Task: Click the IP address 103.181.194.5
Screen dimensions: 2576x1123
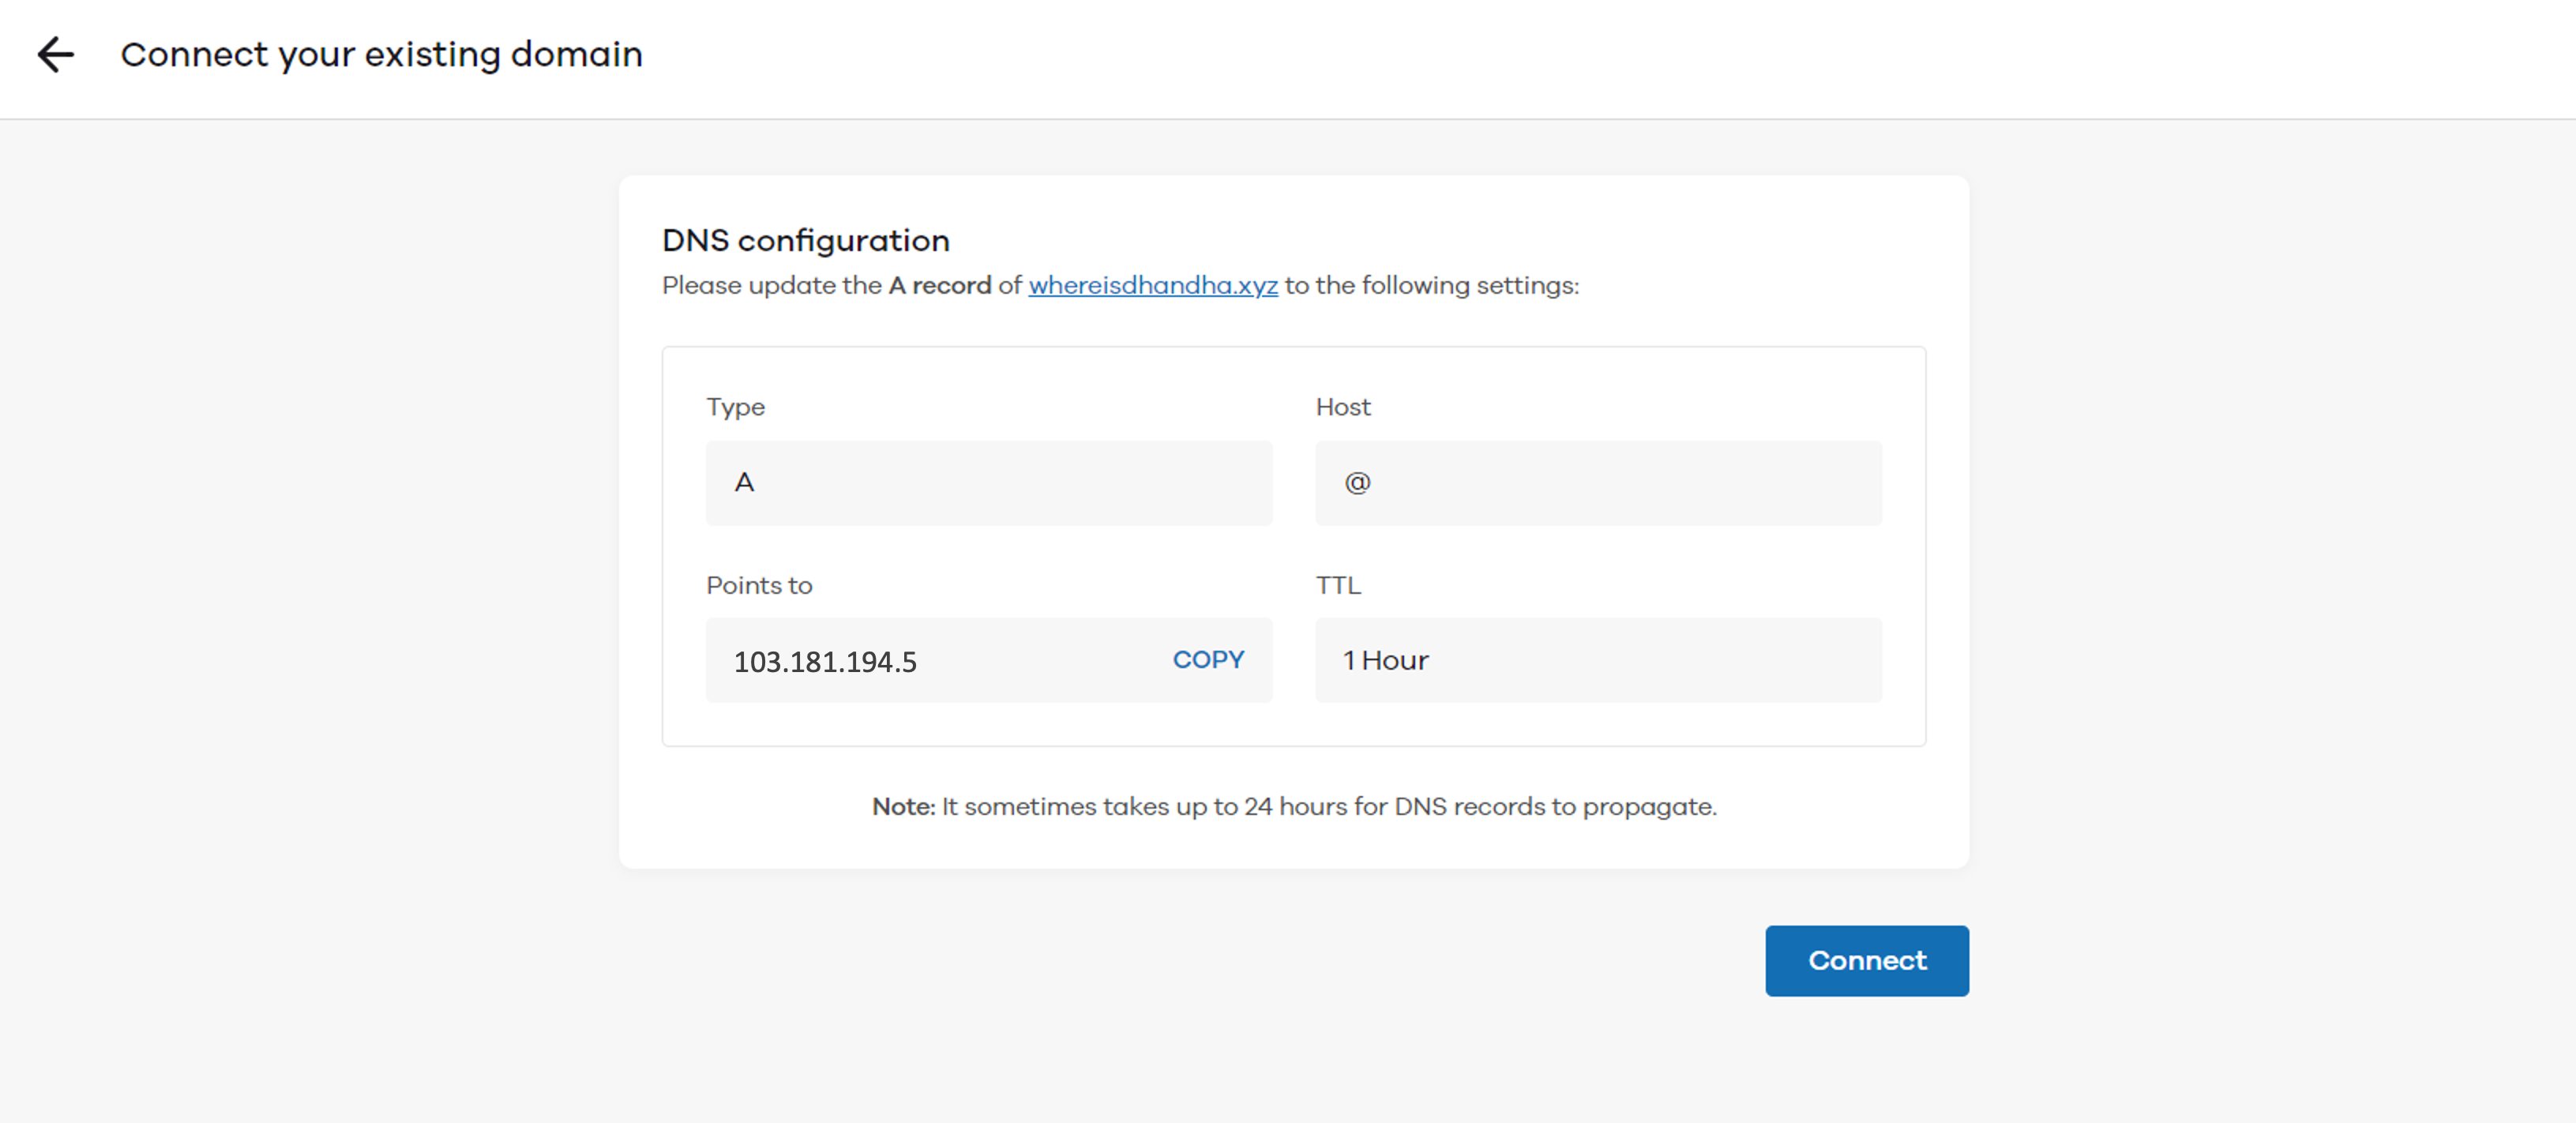Action: [x=825, y=662]
